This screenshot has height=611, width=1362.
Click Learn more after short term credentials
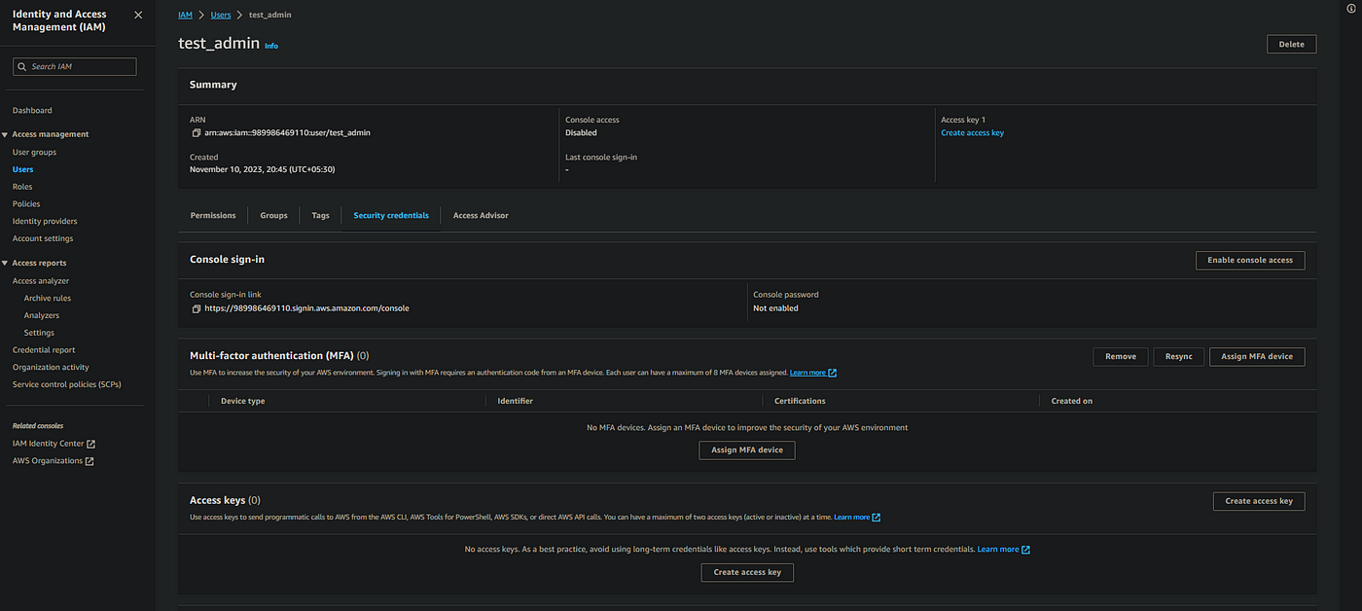[998, 550]
